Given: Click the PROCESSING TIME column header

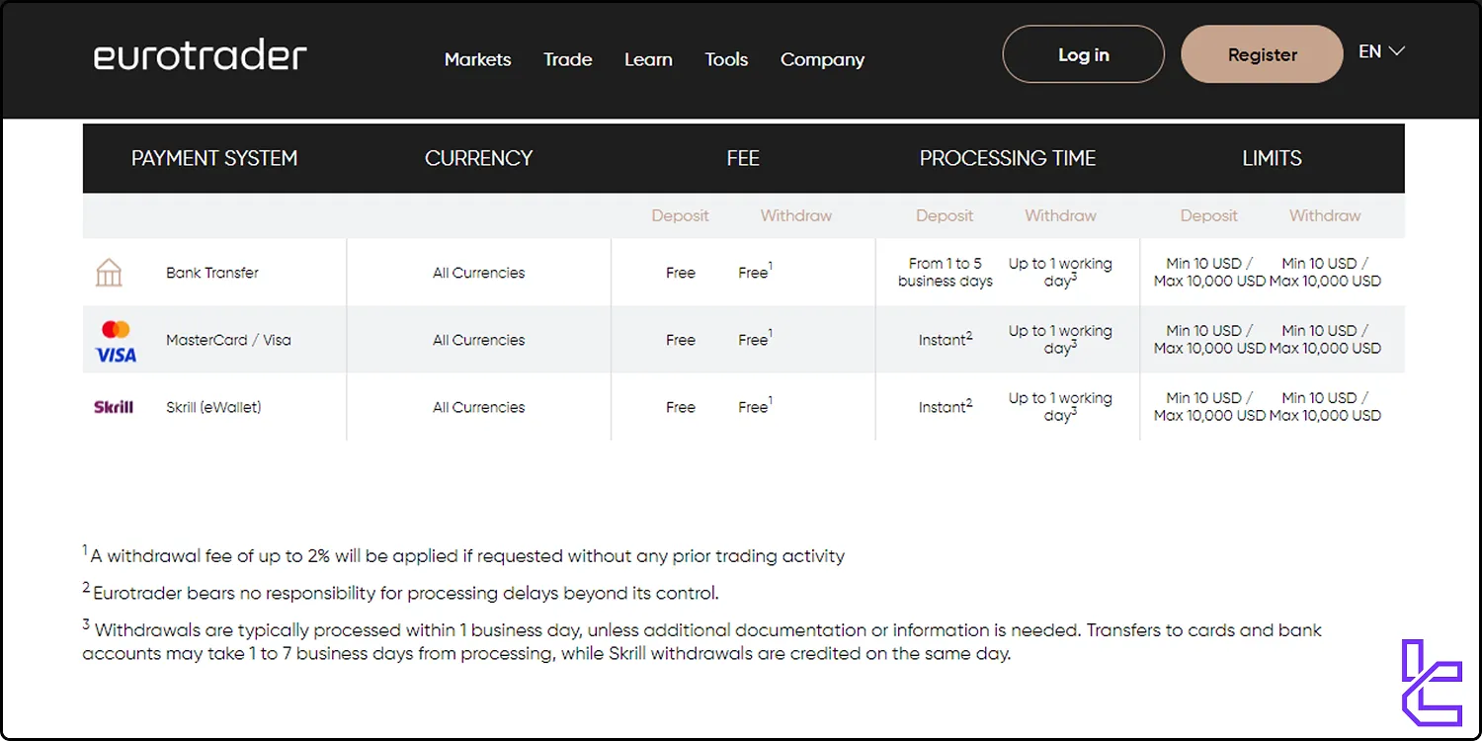Looking at the screenshot, I should point(1008,158).
